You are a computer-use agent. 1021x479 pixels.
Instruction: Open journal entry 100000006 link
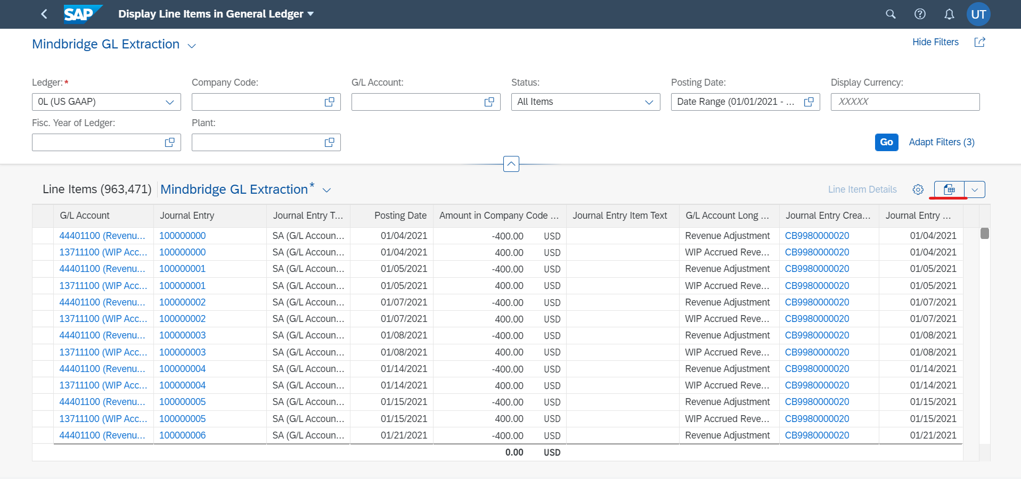coord(182,435)
